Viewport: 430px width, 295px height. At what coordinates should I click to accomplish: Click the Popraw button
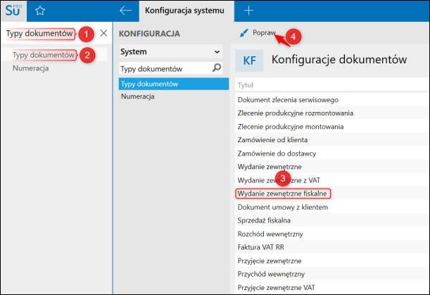coord(264,33)
